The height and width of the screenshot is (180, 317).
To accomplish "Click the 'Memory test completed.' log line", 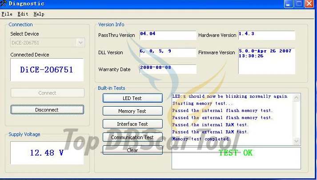I will click(x=201, y=139).
